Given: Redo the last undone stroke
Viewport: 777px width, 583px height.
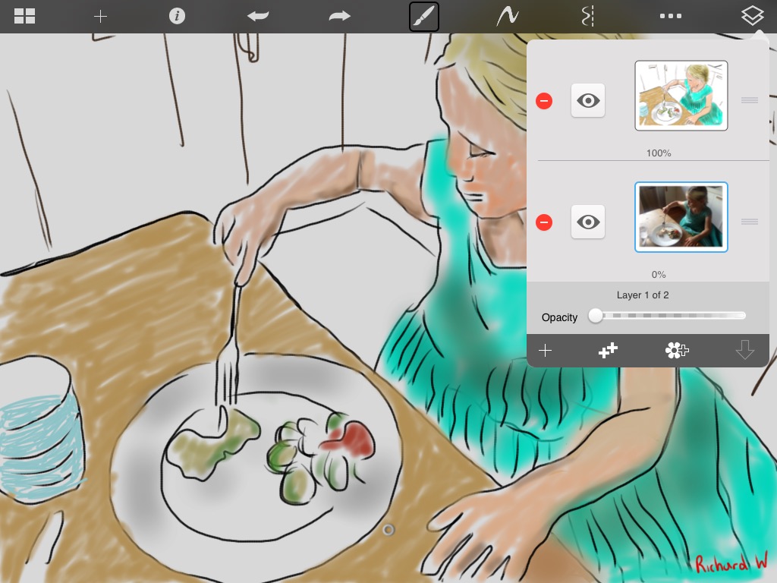Looking at the screenshot, I should coord(340,16).
